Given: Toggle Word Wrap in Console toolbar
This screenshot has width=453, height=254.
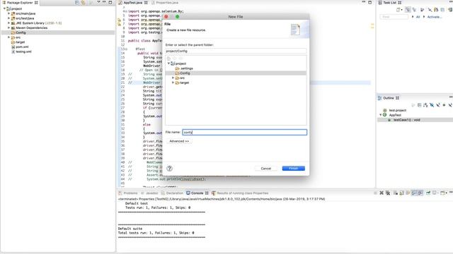Looking at the screenshot, I should click(408, 193).
